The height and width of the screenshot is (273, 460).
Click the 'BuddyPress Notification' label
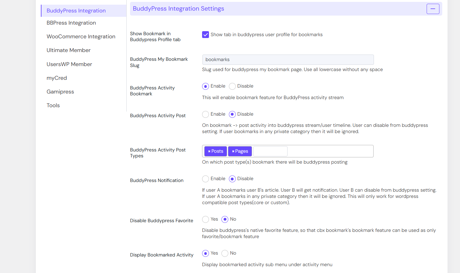157,180
